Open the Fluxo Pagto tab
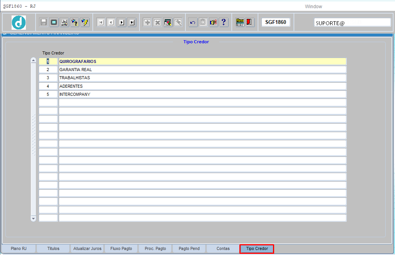The width and height of the screenshot is (395, 255). coord(121,249)
